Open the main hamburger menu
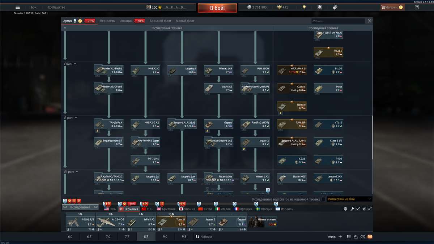The width and height of the screenshot is (434, 244). (x=17, y=7)
